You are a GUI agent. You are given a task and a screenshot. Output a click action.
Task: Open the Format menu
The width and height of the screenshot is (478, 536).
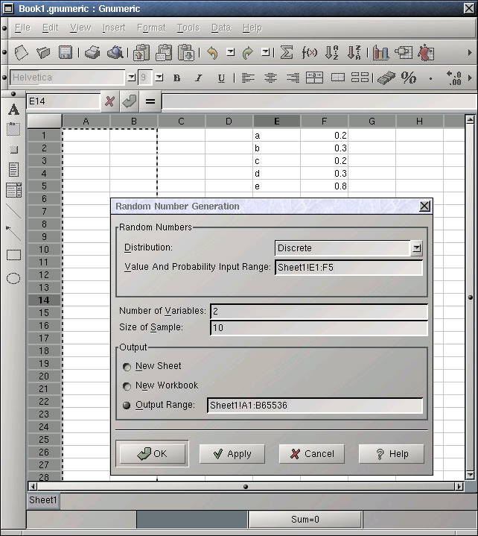pyautogui.click(x=151, y=28)
